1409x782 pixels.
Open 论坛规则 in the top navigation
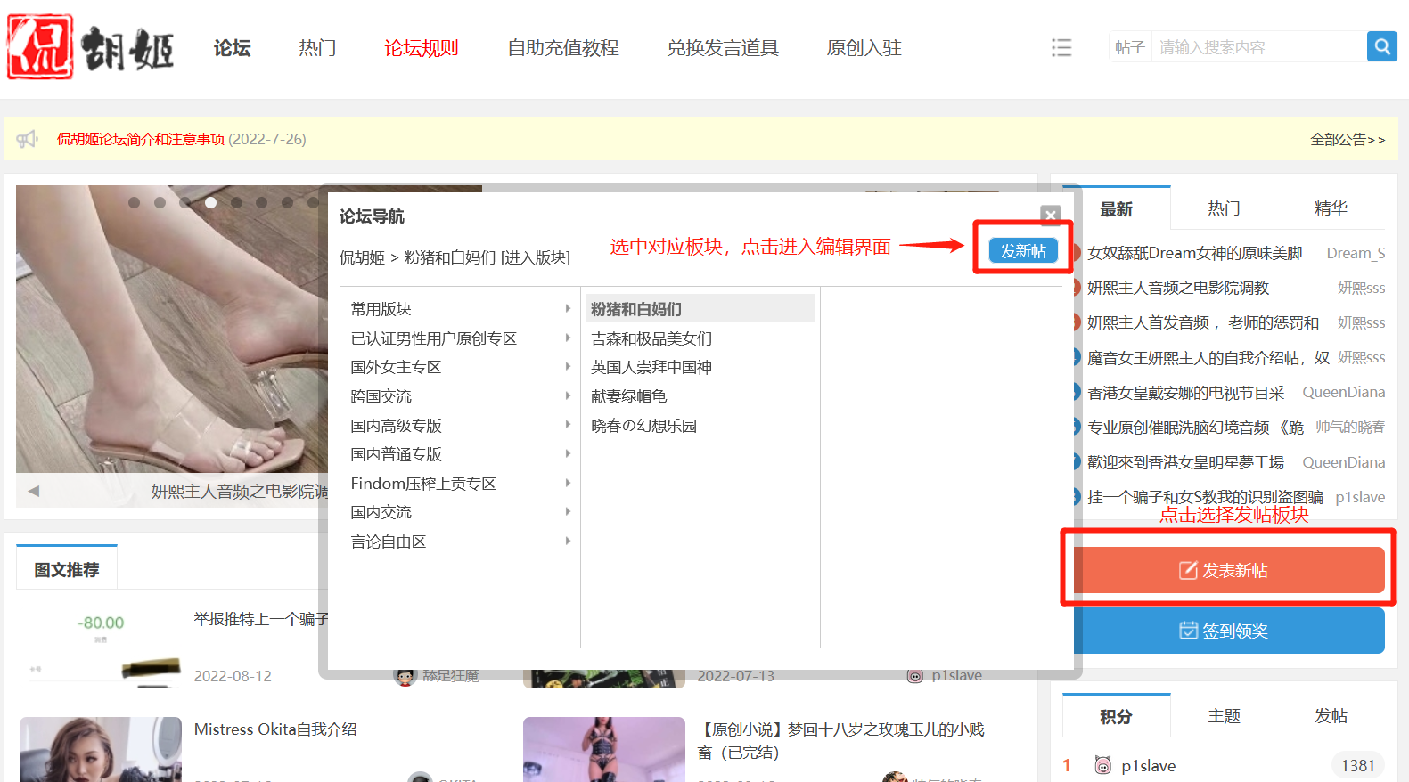(421, 48)
